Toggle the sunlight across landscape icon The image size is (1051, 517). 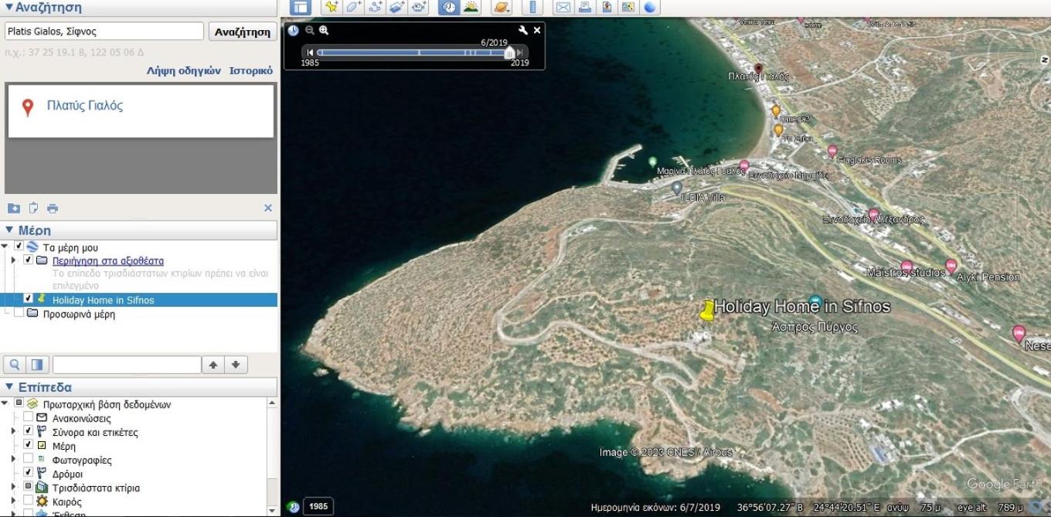[x=471, y=7]
